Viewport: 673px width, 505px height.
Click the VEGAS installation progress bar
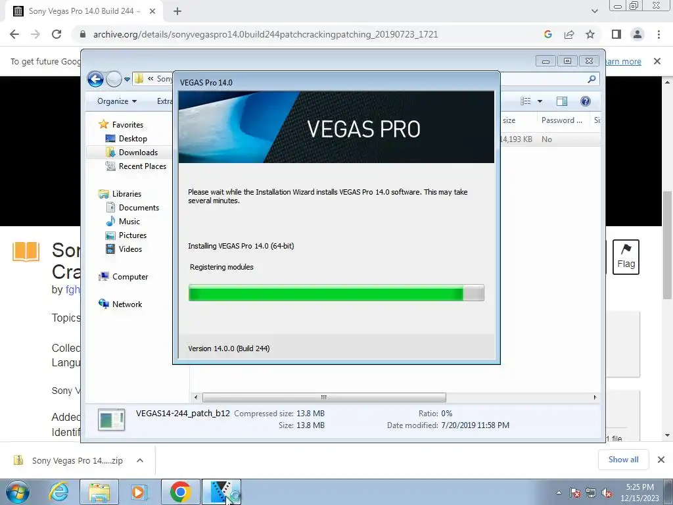[336, 293]
